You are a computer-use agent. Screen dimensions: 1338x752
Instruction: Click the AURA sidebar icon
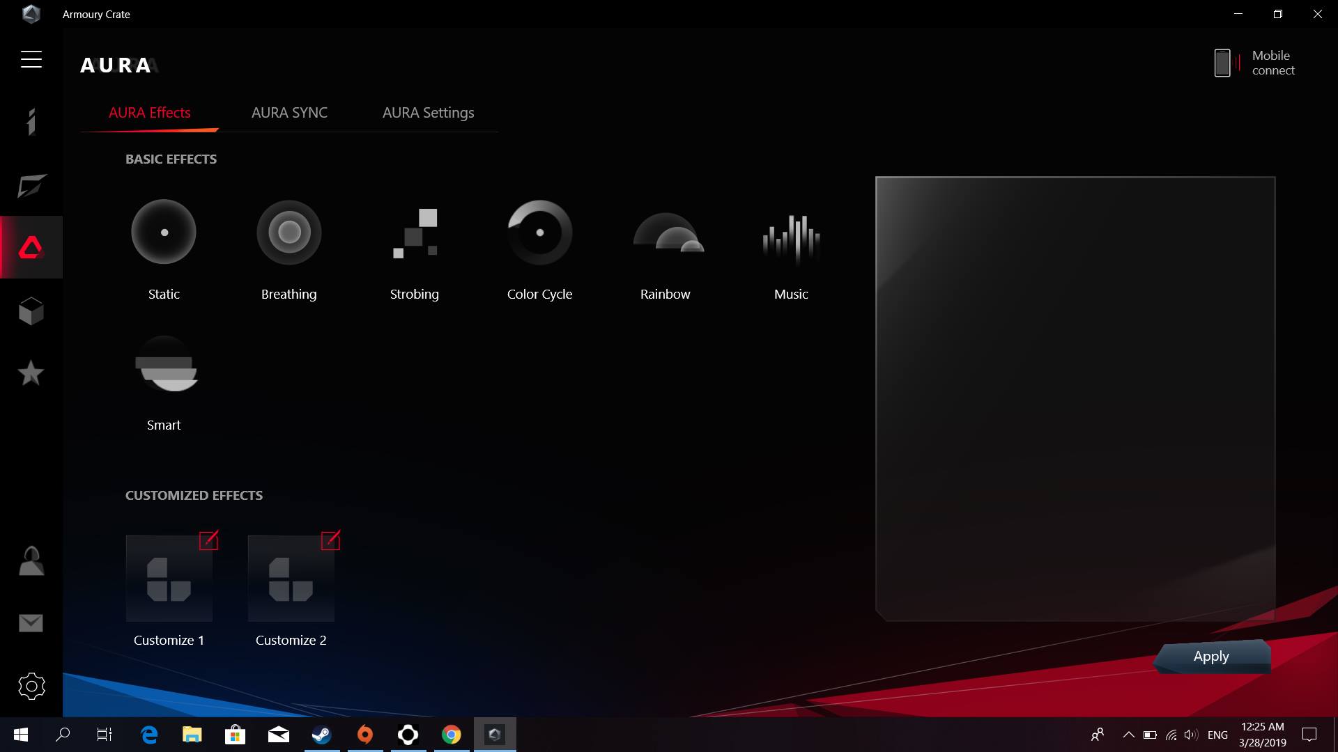pyautogui.click(x=31, y=247)
